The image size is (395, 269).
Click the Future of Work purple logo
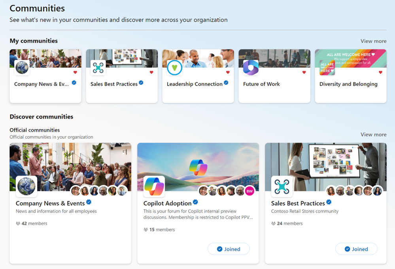click(251, 68)
